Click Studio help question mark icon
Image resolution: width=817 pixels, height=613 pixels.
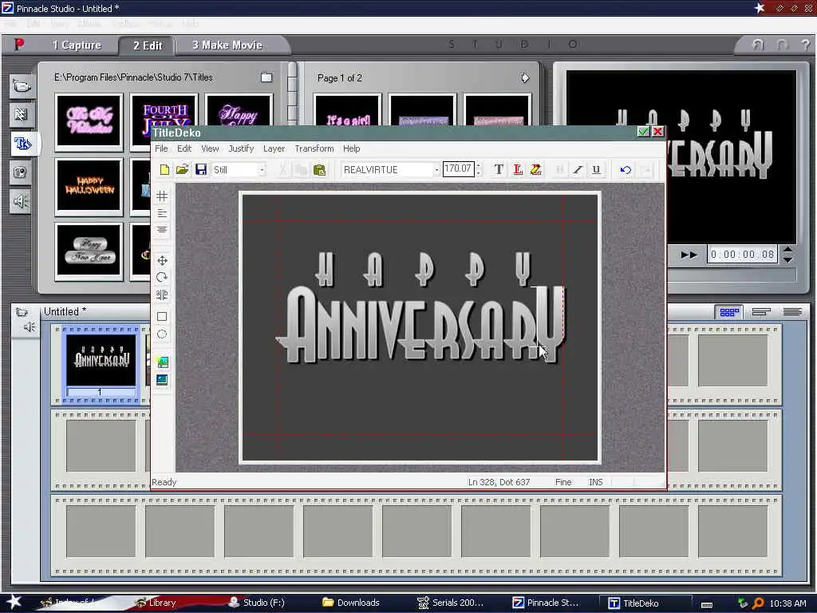click(x=806, y=45)
